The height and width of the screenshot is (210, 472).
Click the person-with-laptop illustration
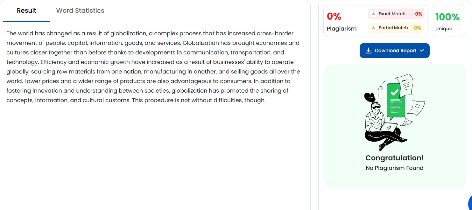pos(380,124)
